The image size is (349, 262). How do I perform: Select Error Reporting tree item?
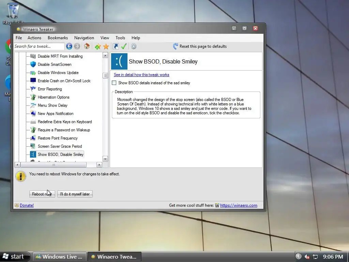pyautogui.click(x=50, y=89)
